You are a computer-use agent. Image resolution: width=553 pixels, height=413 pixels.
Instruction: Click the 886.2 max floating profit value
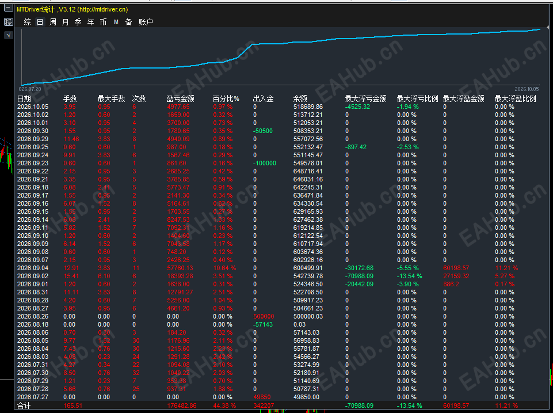pos(451,285)
